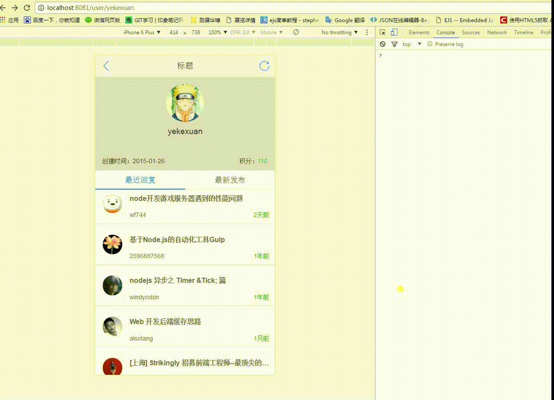Toggle the device toolbar icon in DevTools
The image size is (554, 400).
click(394, 33)
